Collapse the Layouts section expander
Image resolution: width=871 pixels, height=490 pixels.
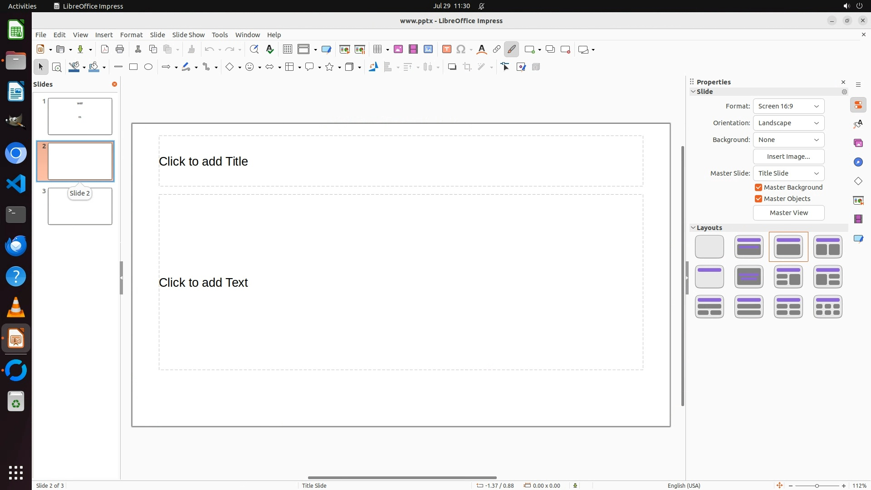tap(693, 228)
